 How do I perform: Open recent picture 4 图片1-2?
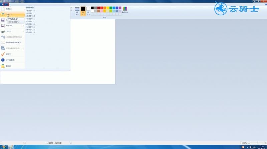pyautogui.click(x=30, y=19)
